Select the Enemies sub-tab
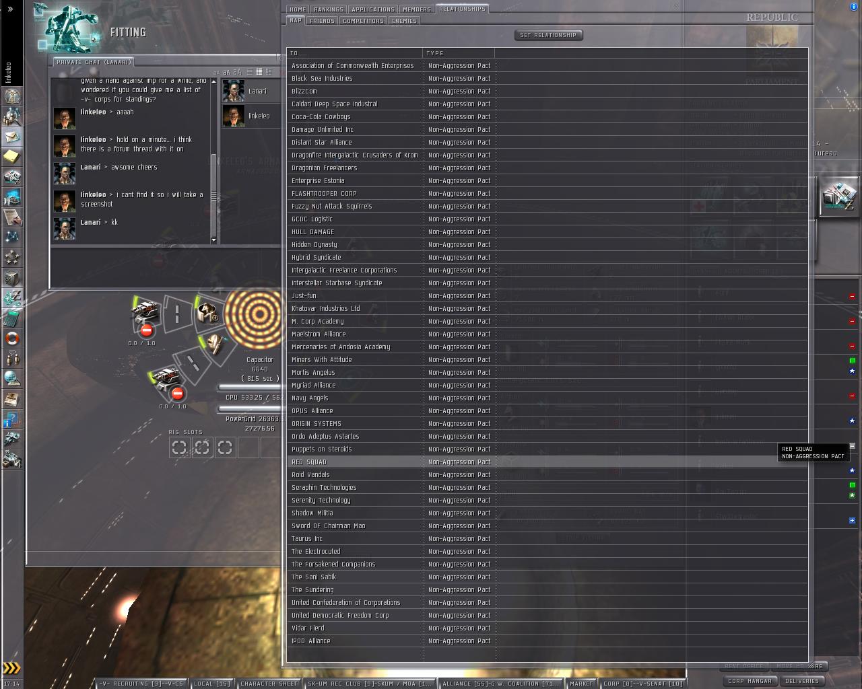 (x=404, y=21)
